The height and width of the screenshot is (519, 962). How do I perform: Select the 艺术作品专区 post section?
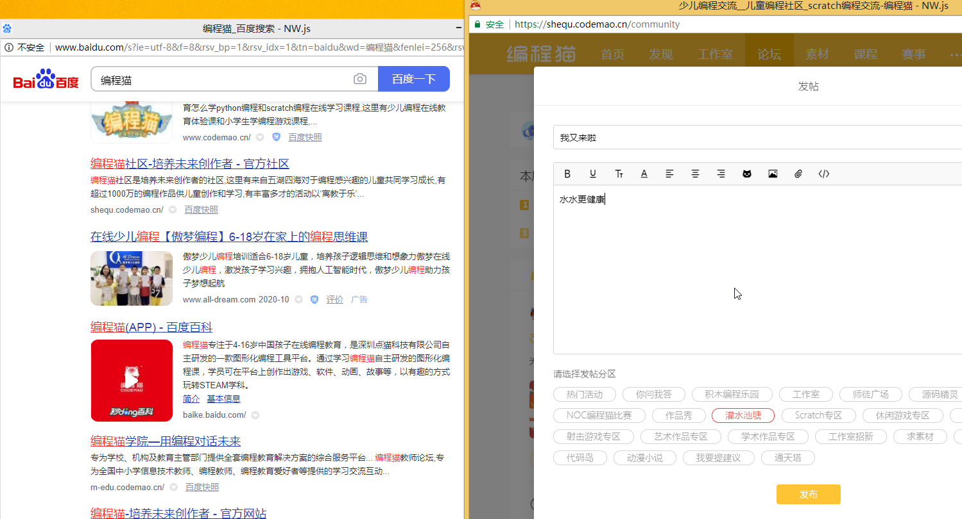(x=681, y=436)
